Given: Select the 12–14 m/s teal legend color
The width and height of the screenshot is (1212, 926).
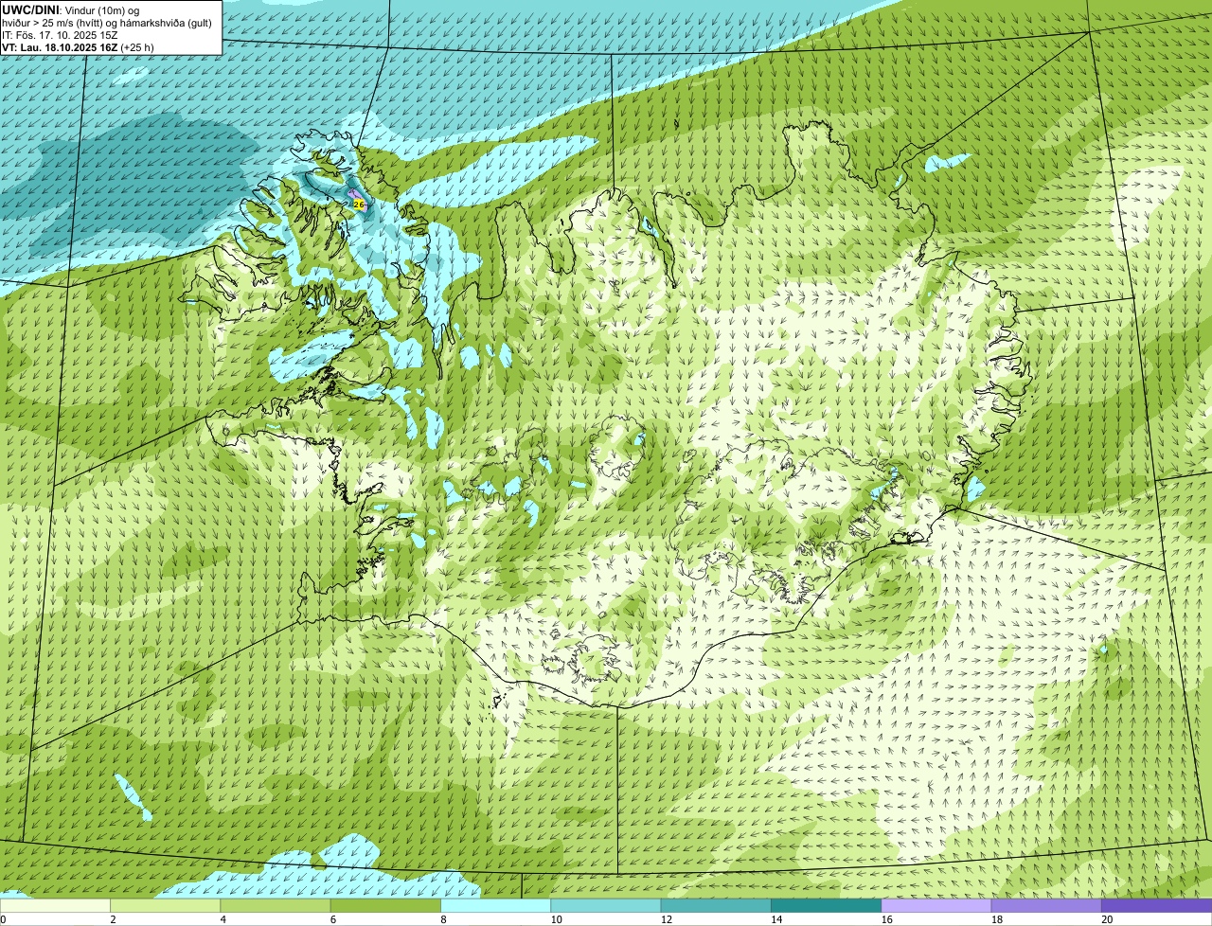Looking at the screenshot, I should 716,905.
